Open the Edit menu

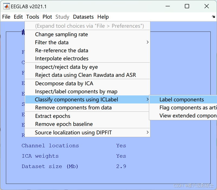18,17
